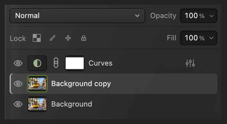227x124 pixels.
Task: Click the chain link between Curves and mask
Action: click(56, 63)
